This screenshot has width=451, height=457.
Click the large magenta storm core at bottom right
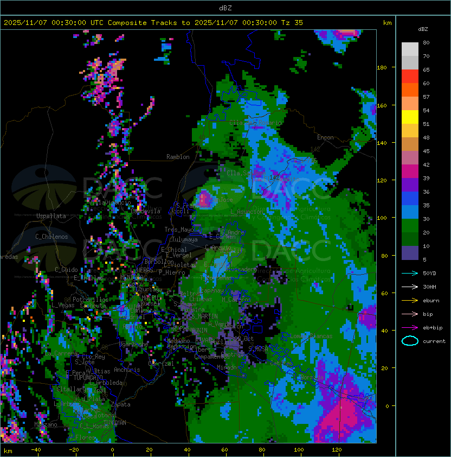[x=342, y=415]
